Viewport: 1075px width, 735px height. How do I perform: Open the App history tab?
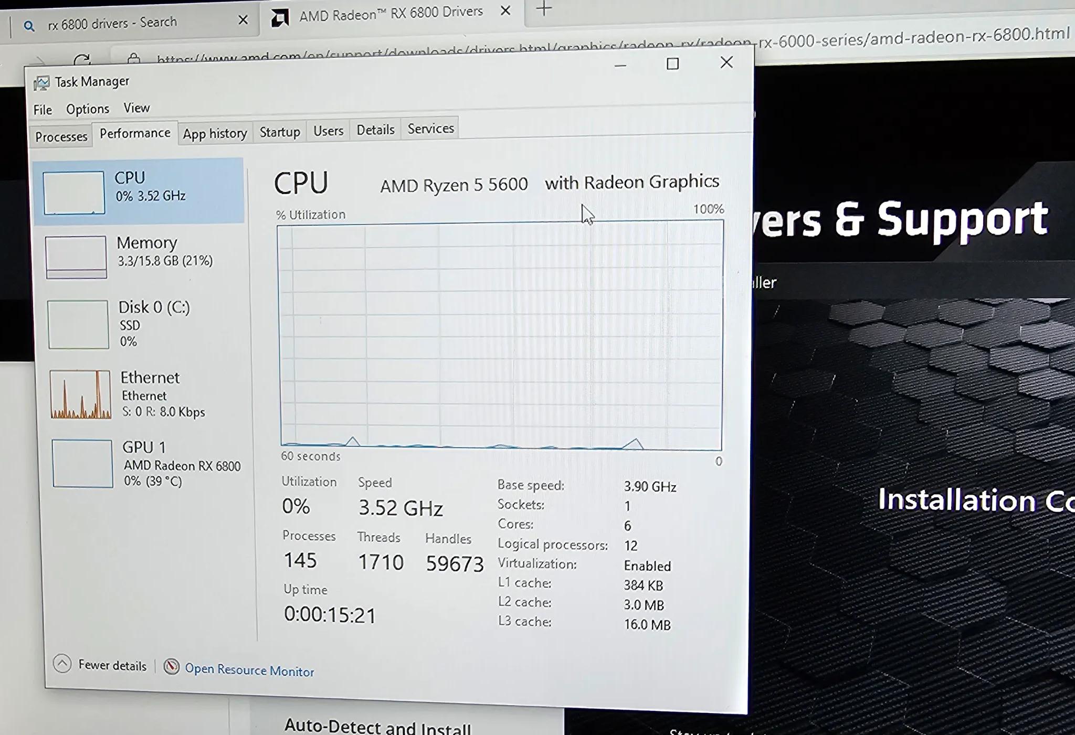(x=215, y=133)
